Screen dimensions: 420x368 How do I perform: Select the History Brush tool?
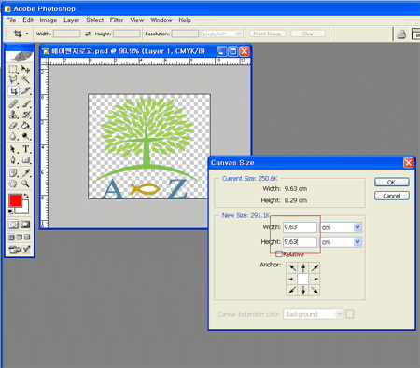(26, 115)
